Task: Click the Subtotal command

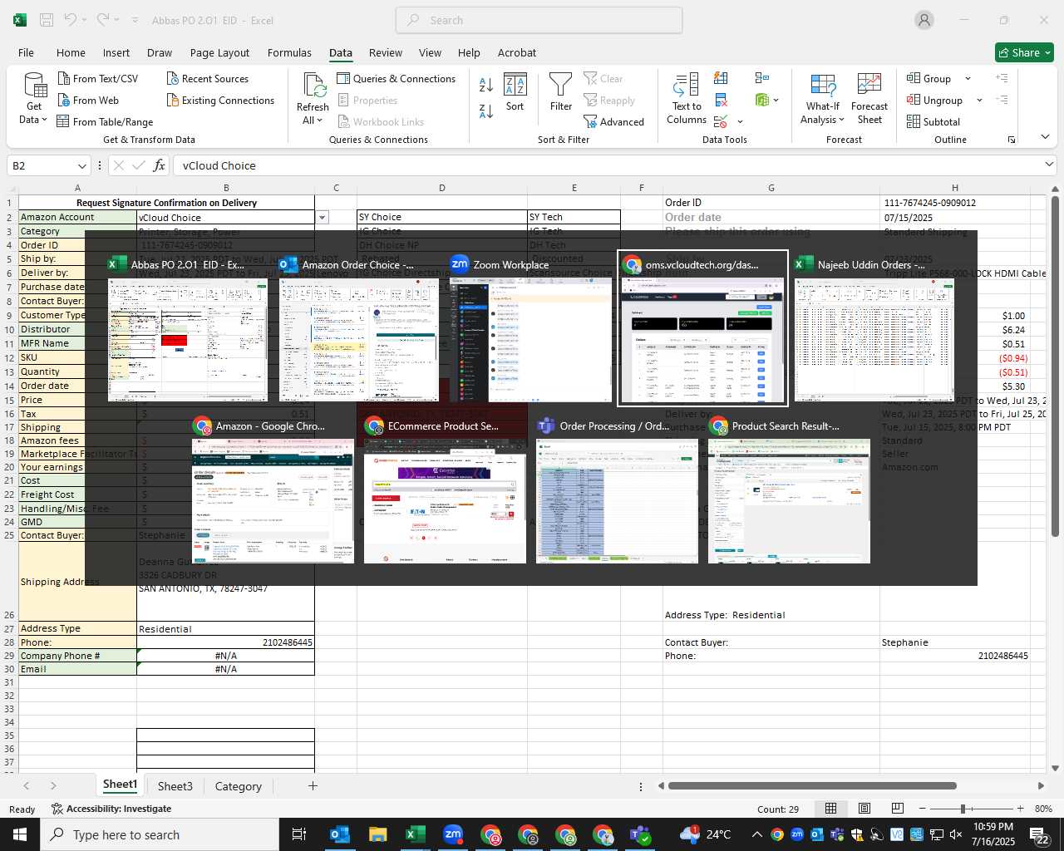Action: click(933, 121)
